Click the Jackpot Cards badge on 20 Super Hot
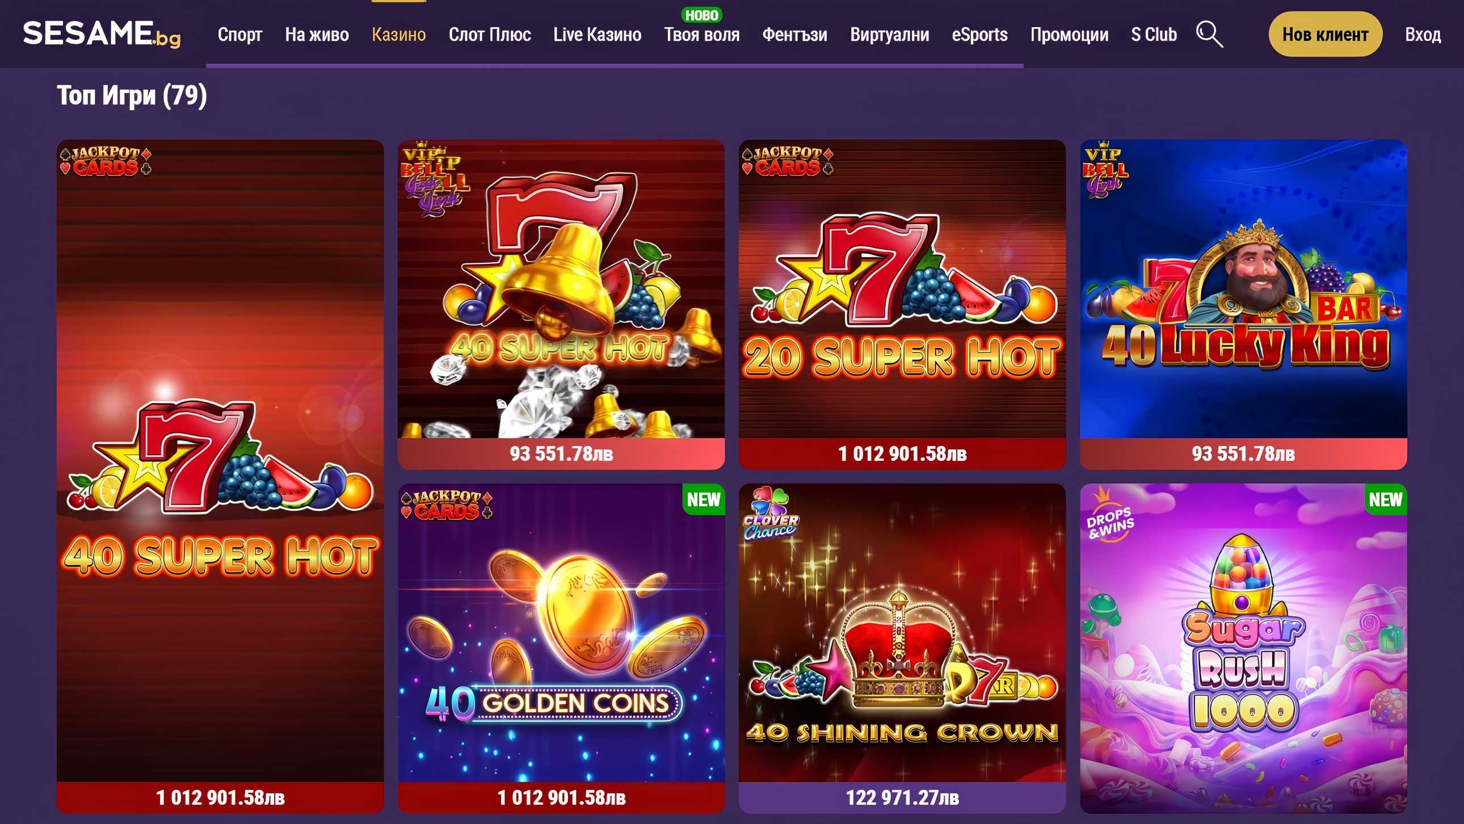 click(788, 161)
